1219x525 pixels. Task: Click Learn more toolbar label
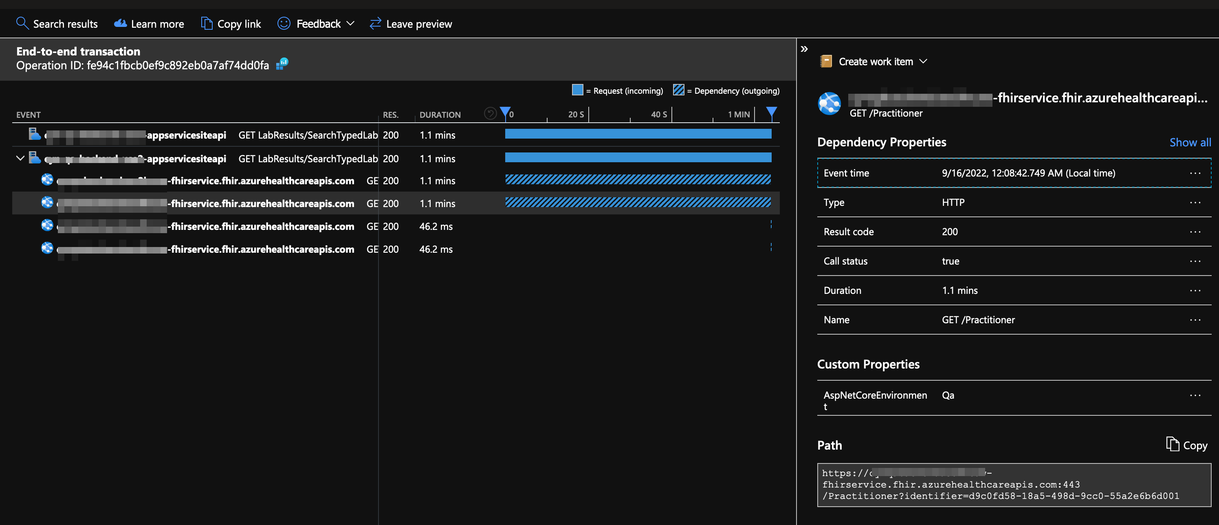point(158,24)
